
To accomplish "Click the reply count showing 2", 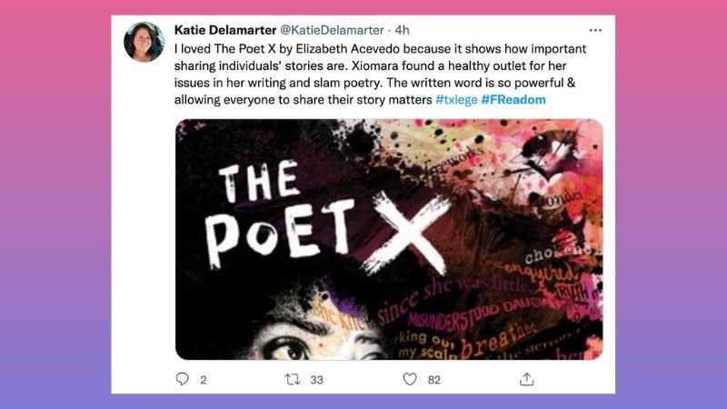I will (203, 380).
